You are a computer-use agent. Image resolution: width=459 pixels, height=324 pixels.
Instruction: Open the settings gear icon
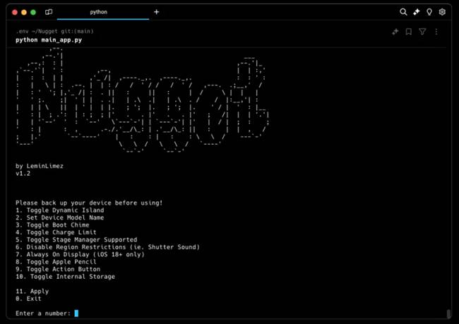point(442,12)
